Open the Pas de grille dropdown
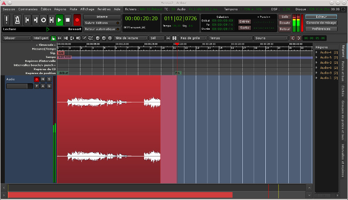This screenshot has width=348, height=200. [193, 38]
